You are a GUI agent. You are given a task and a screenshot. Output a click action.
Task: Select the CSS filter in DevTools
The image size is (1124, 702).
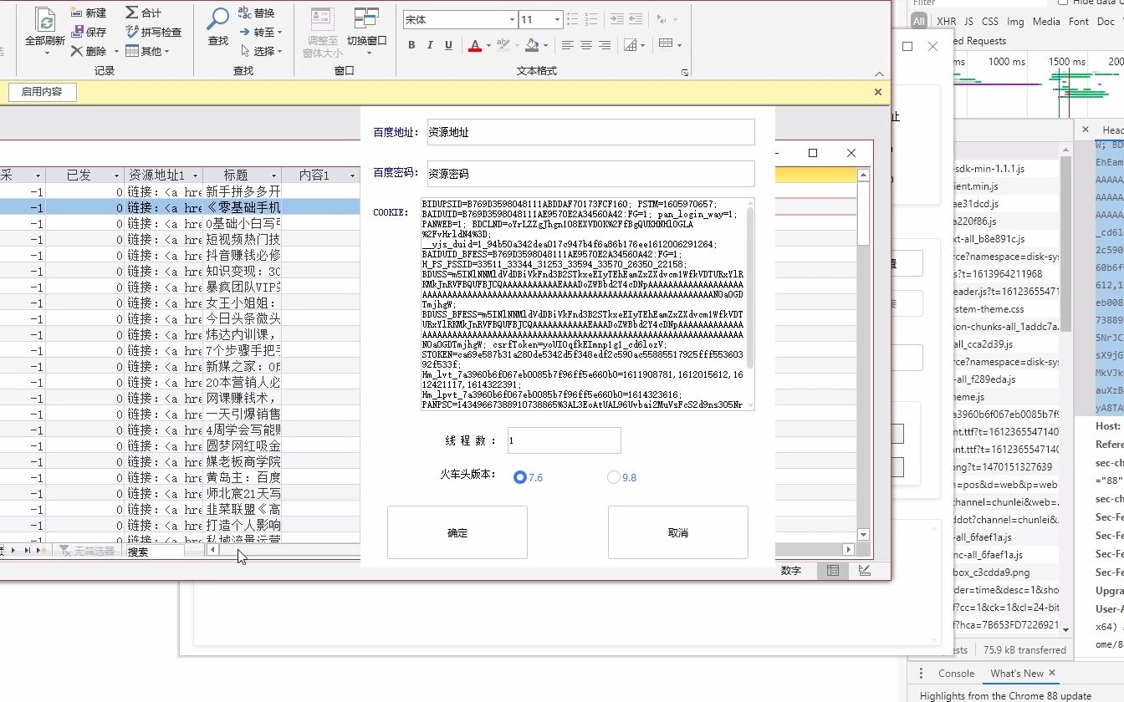click(989, 22)
